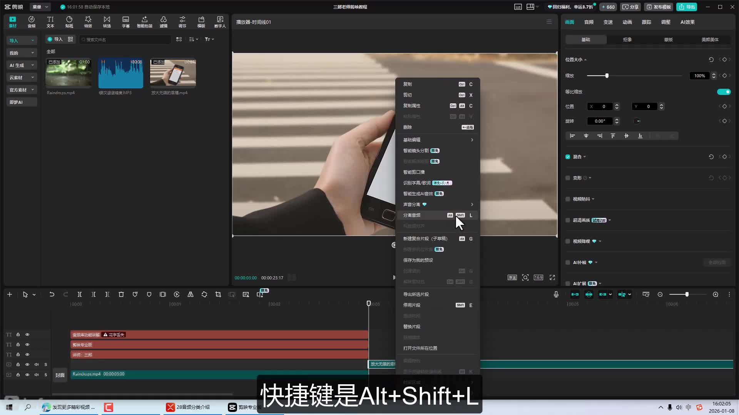Open the 菜单 dropdown in title bar
Viewport: 739px width, 415px height.
40,7
